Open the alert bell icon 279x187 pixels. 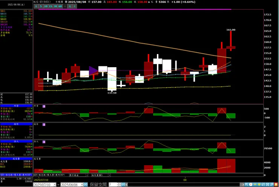(x=276, y=184)
